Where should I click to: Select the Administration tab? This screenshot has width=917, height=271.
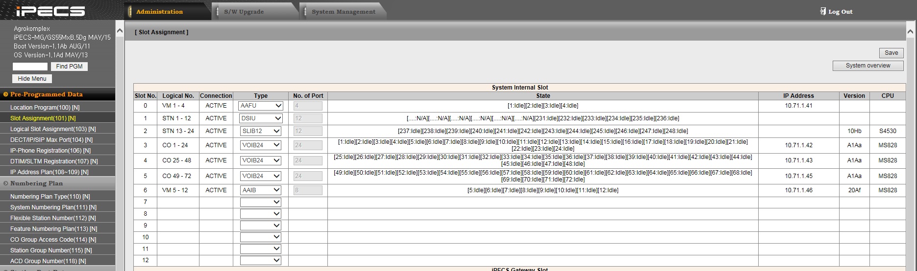pos(159,12)
